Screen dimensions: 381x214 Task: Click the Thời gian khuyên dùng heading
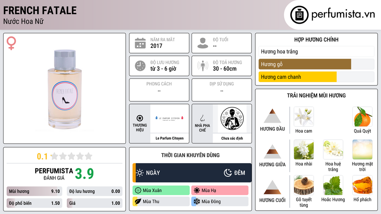pyautogui.click(x=190, y=155)
